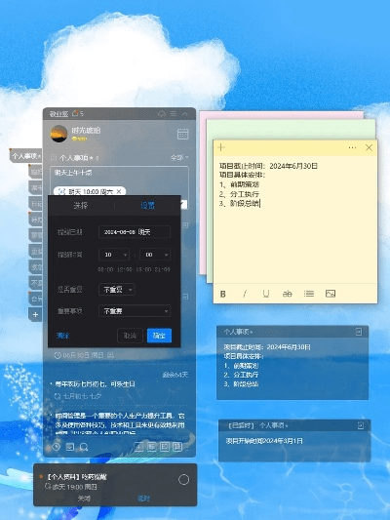
Task: Open the calendar icon beside the username
Action: (183, 134)
